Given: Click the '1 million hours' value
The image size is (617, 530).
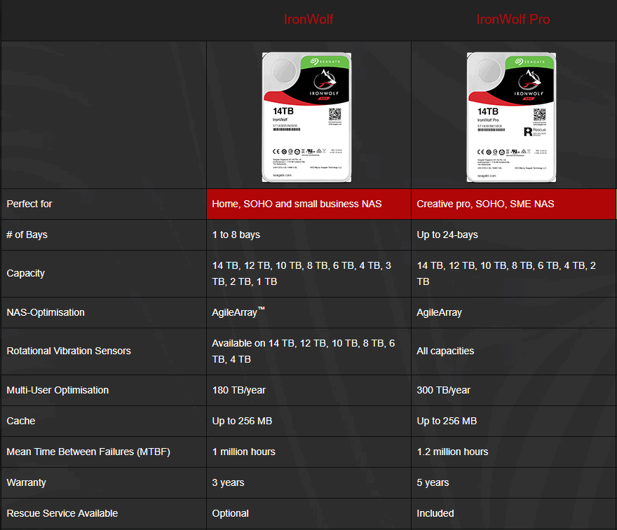Looking at the screenshot, I should point(243,452).
